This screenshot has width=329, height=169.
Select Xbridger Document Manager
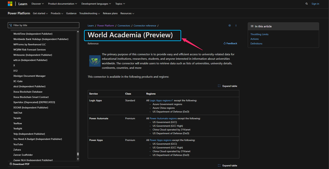29,76
